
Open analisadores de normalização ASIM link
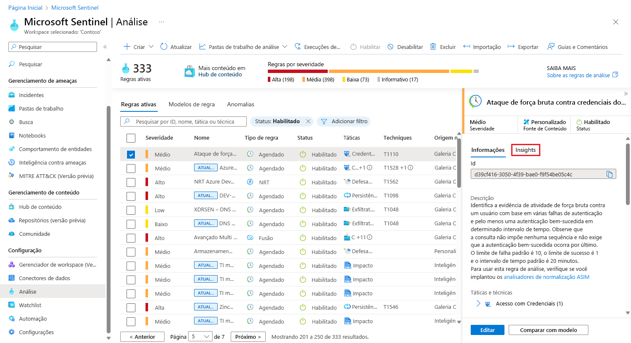click(547, 277)
